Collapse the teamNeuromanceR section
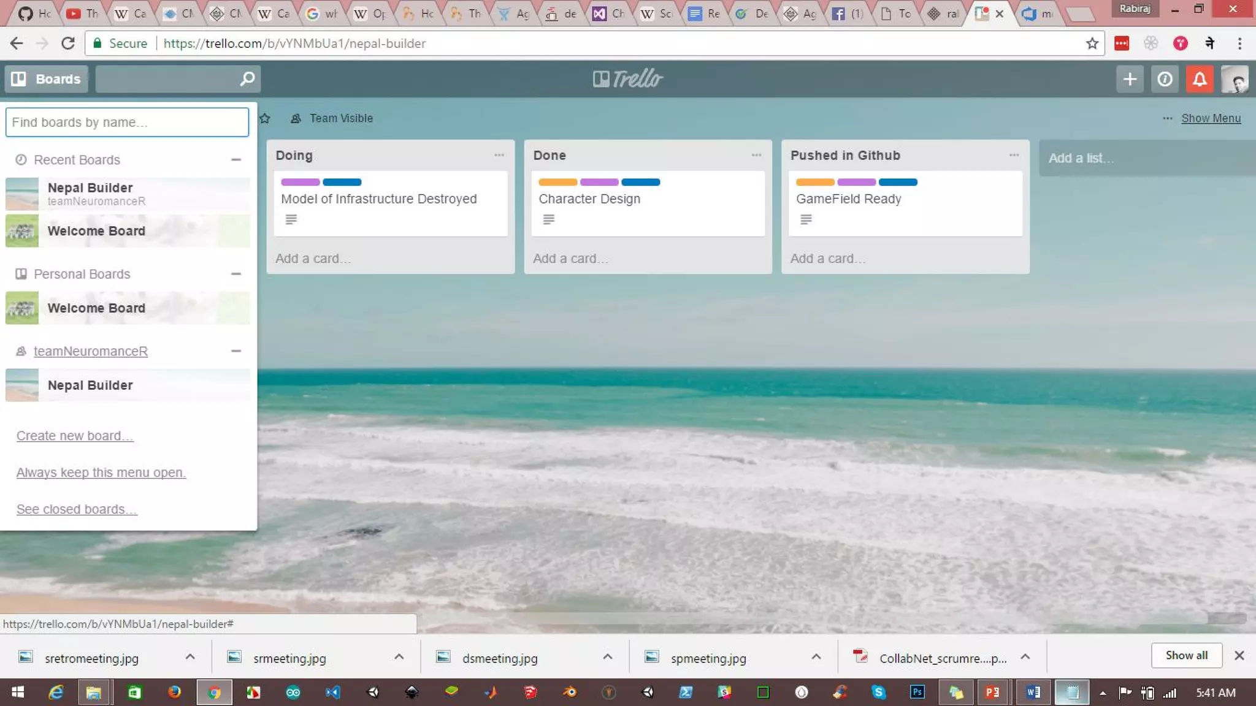 236,351
